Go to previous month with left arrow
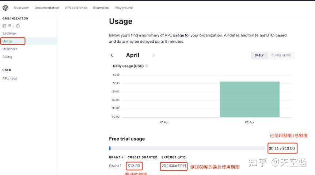Viewport: 315px width, 175px height. pos(112,56)
